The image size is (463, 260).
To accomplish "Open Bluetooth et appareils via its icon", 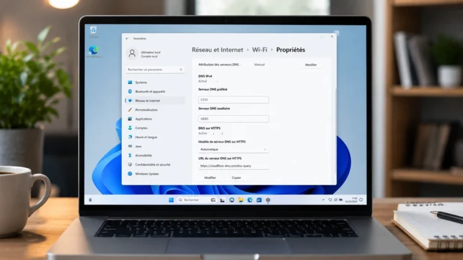I will pyautogui.click(x=130, y=91).
